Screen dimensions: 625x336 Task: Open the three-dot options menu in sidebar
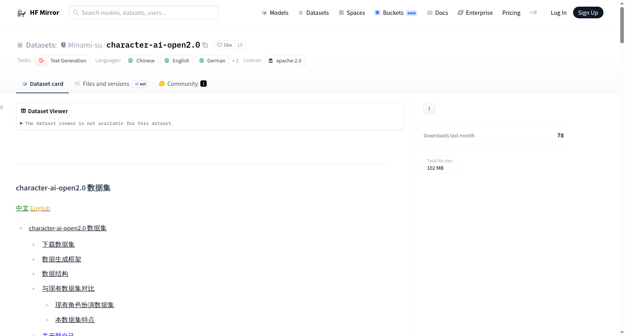point(429,108)
